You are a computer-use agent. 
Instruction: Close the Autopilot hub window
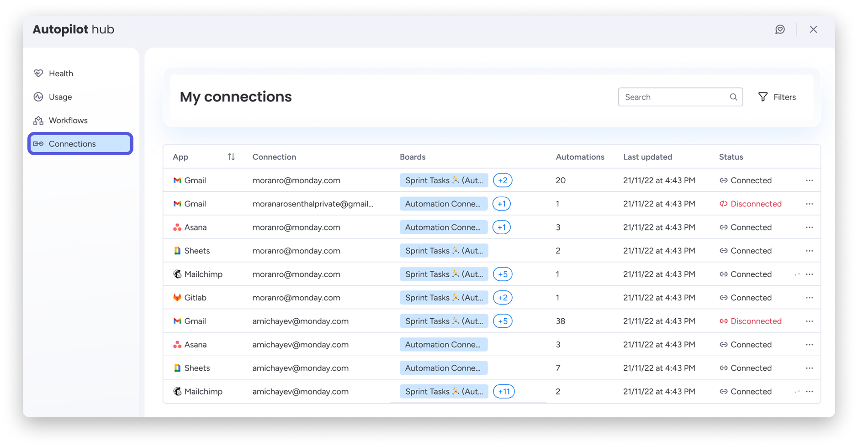point(813,30)
